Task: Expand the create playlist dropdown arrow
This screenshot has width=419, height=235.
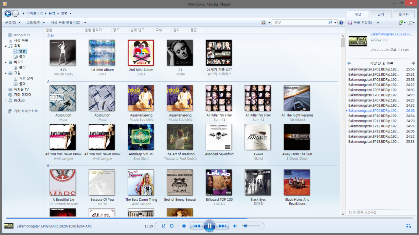Action: pyautogui.click(x=85, y=23)
